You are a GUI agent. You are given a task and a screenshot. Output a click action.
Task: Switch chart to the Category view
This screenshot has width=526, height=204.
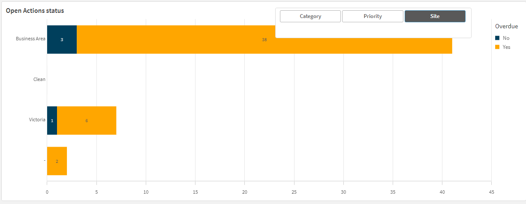click(310, 16)
